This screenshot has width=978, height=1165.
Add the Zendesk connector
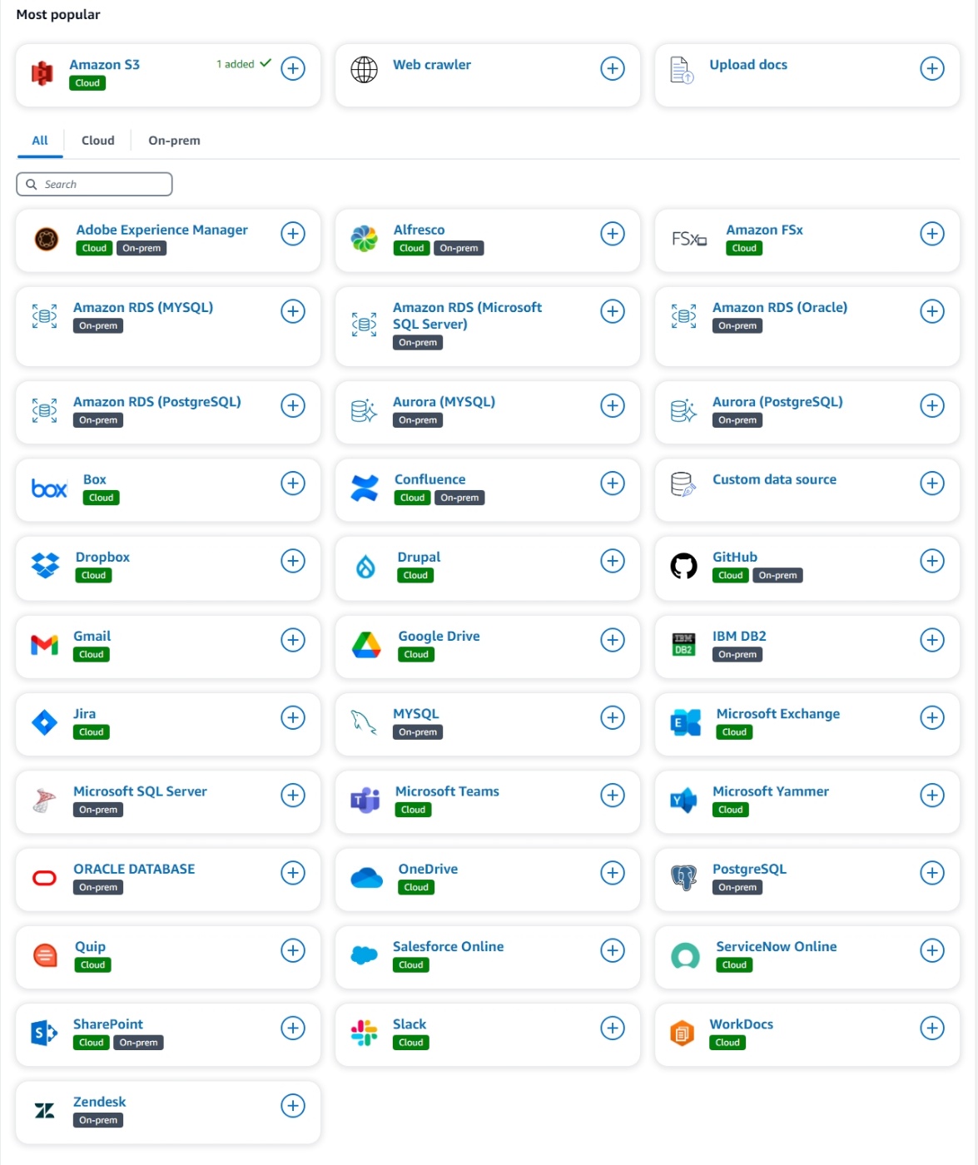[293, 1106]
